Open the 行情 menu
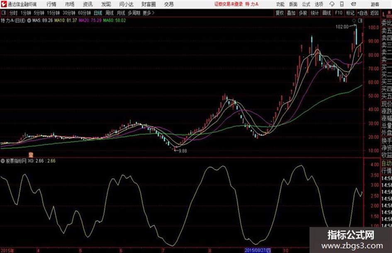The width and height of the screenshot is (392, 253). coord(51,4)
